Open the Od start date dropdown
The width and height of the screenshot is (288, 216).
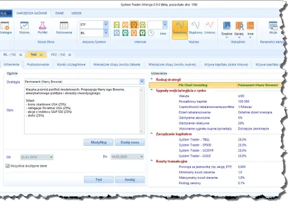[51, 157]
